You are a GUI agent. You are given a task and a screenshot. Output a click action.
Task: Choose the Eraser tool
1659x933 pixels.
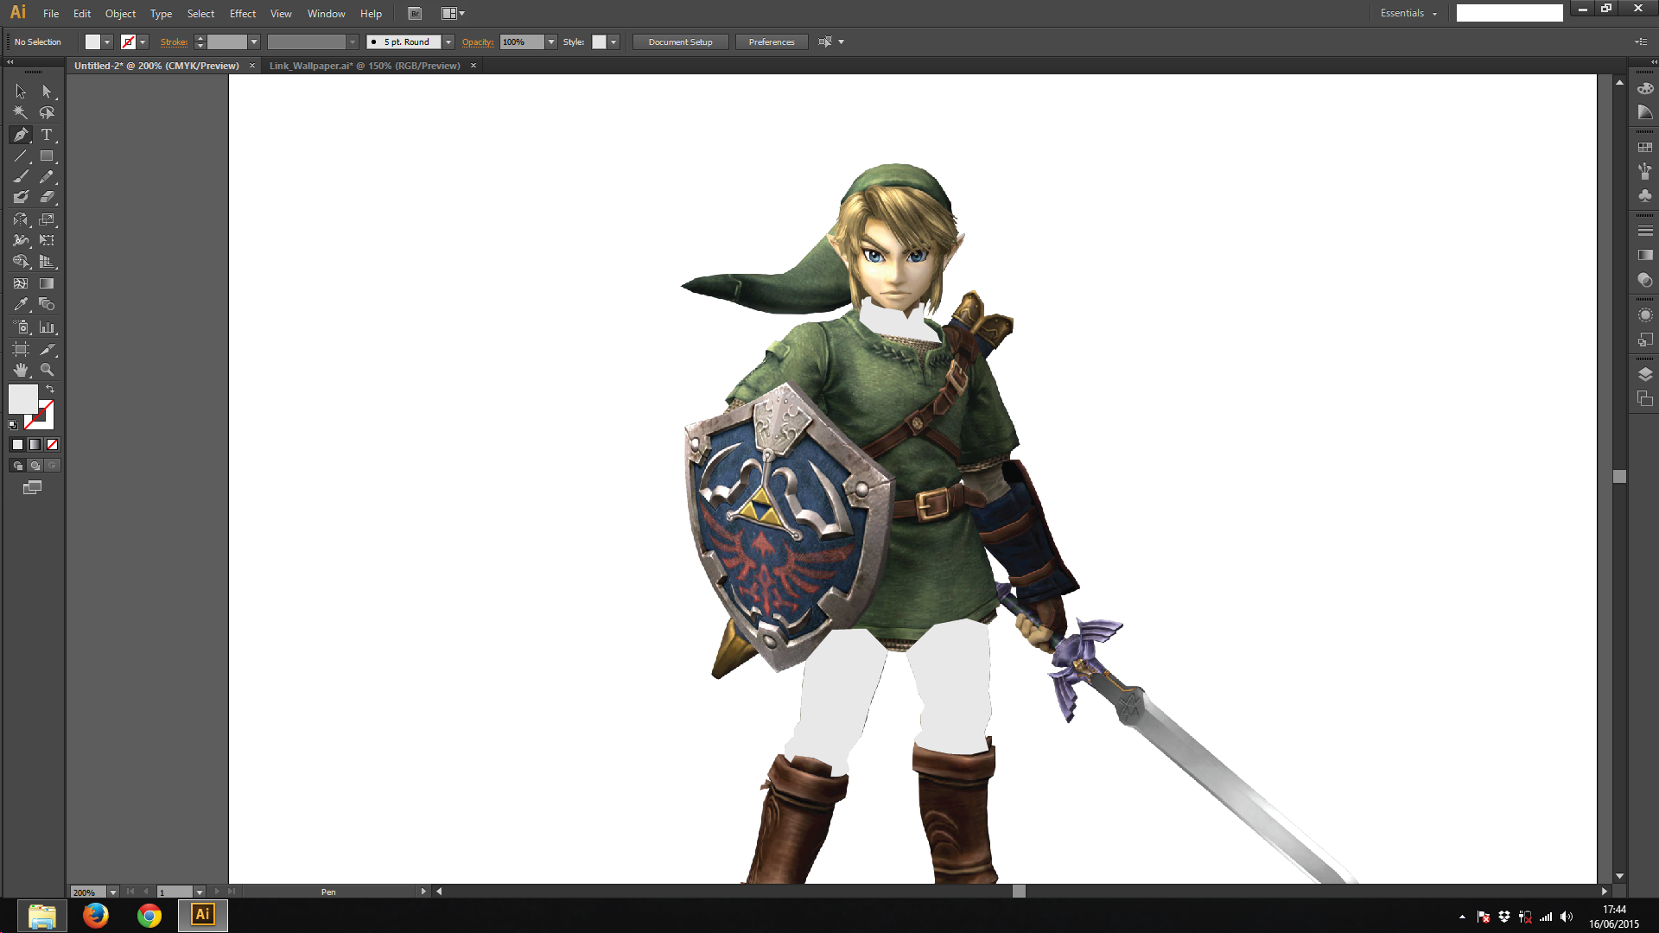[47, 197]
